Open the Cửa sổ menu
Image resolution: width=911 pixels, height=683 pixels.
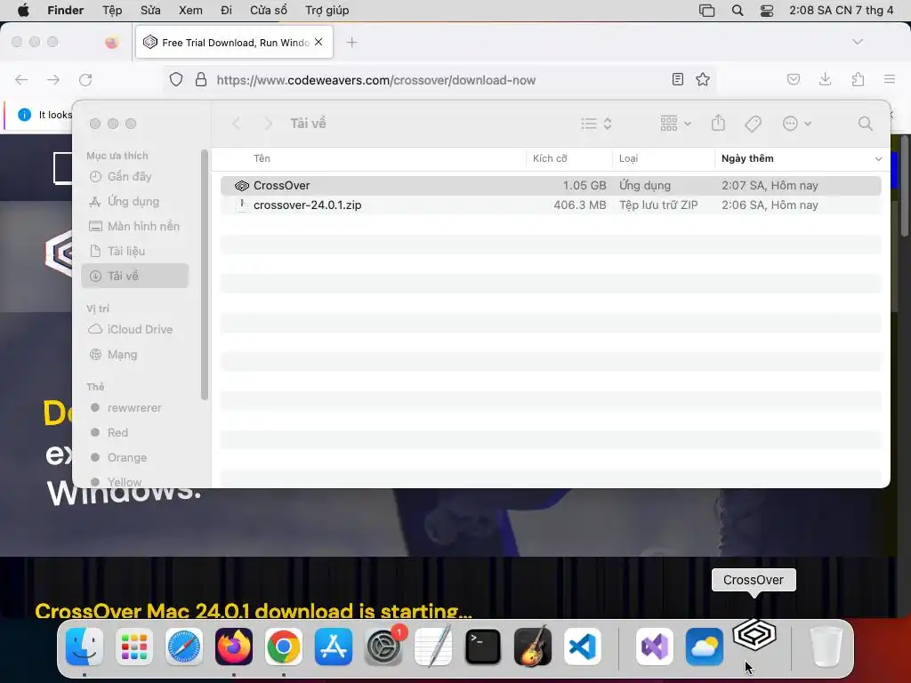269,11
